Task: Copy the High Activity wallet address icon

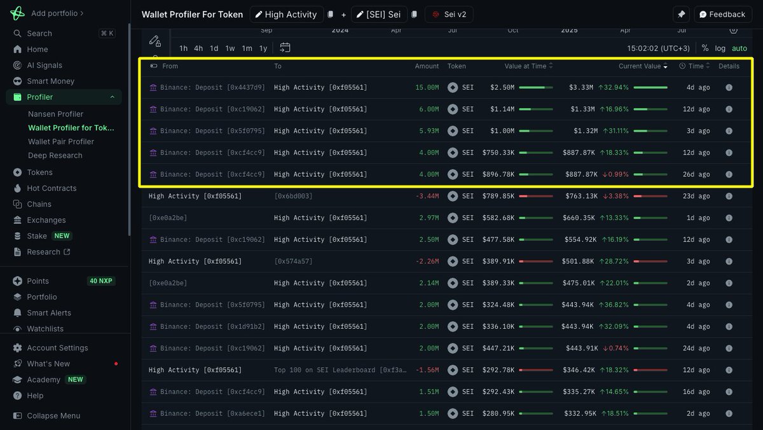Action: [330, 14]
